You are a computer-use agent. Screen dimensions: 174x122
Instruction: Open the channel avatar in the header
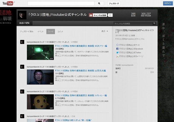(x=22, y=15)
